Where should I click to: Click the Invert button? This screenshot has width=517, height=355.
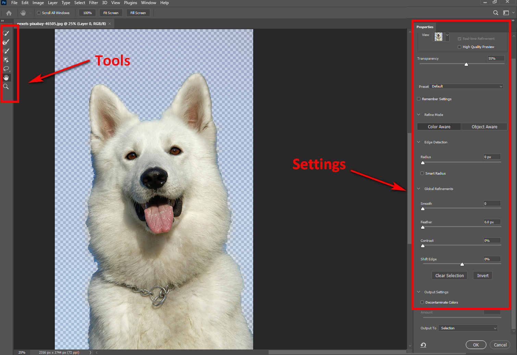(x=483, y=275)
